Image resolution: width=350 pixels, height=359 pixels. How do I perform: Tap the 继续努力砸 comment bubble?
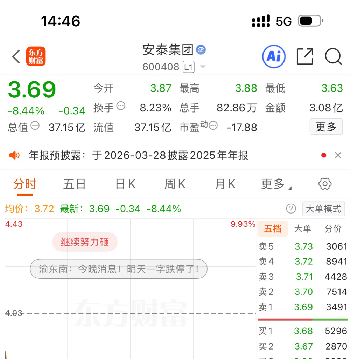pos(85,242)
